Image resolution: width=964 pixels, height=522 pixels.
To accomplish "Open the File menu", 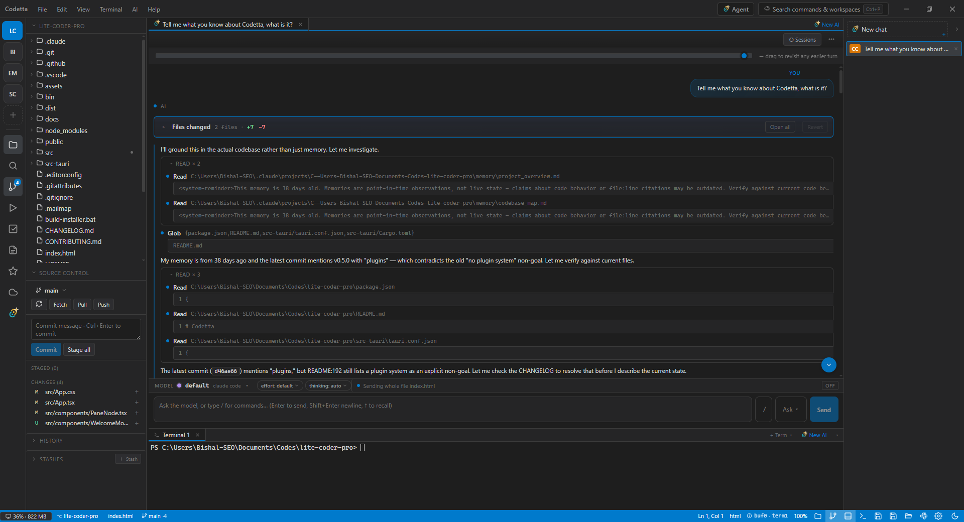I will [x=42, y=9].
